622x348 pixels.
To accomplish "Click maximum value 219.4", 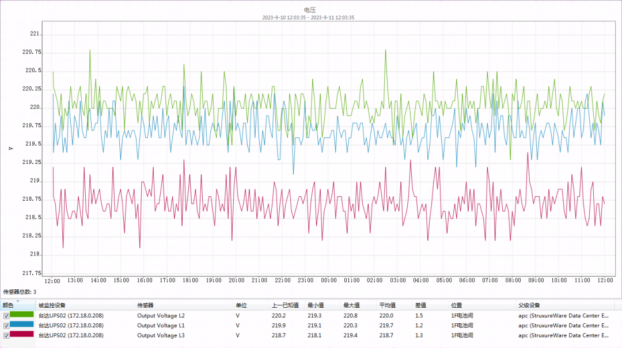I will click(x=350, y=335).
